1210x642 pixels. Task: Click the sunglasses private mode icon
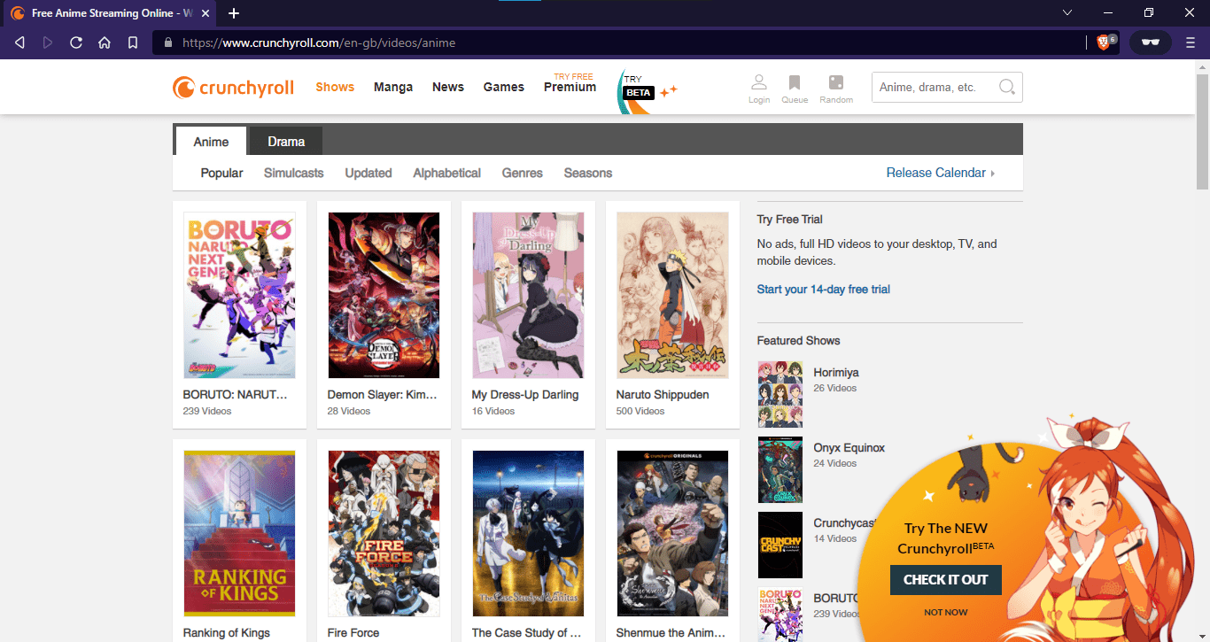click(x=1151, y=43)
